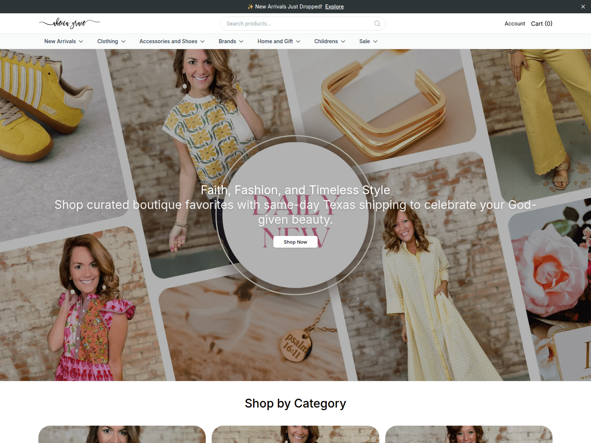Open the Childrens menu
This screenshot has width=591, height=443.
point(326,41)
